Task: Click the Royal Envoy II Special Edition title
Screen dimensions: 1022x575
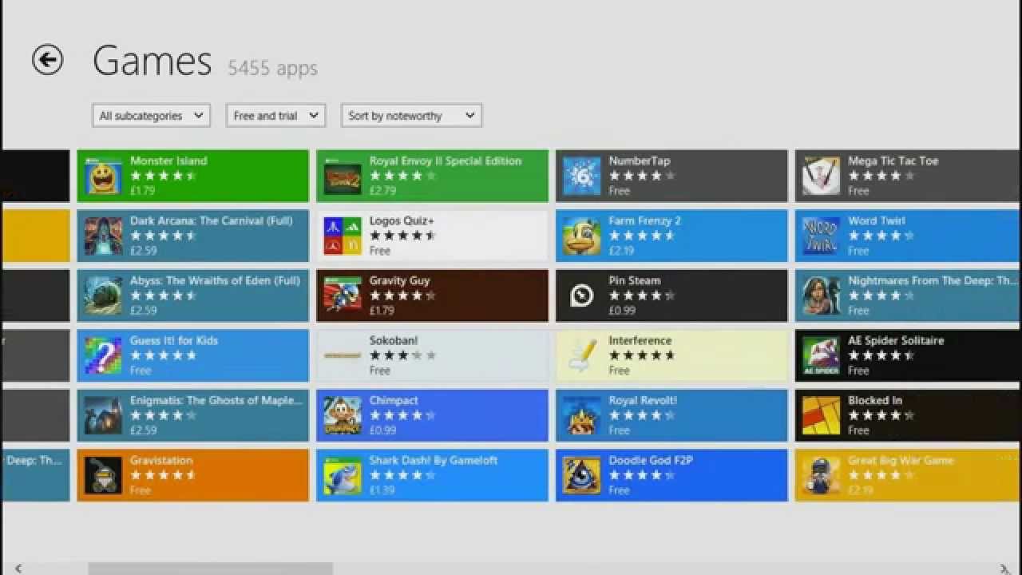Action: (x=445, y=161)
